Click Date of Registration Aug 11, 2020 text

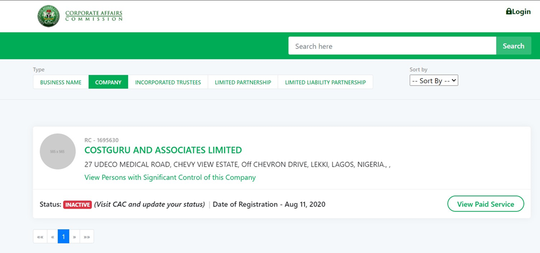coord(269,204)
